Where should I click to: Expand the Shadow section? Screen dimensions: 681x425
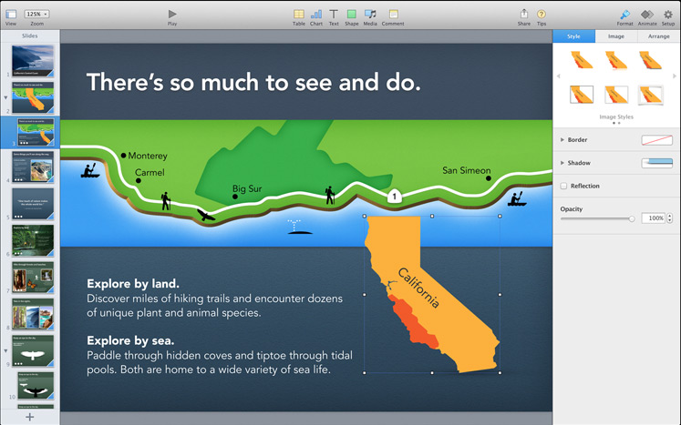coord(562,163)
